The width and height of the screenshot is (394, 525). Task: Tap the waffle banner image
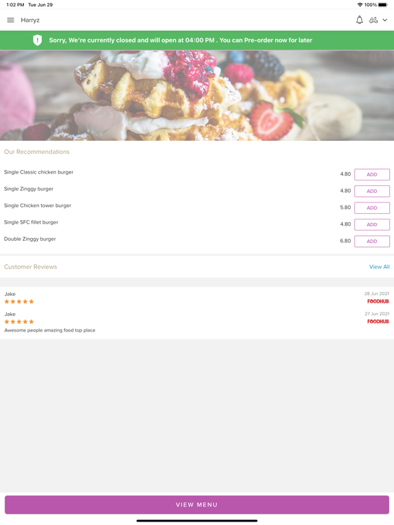[197, 96]
